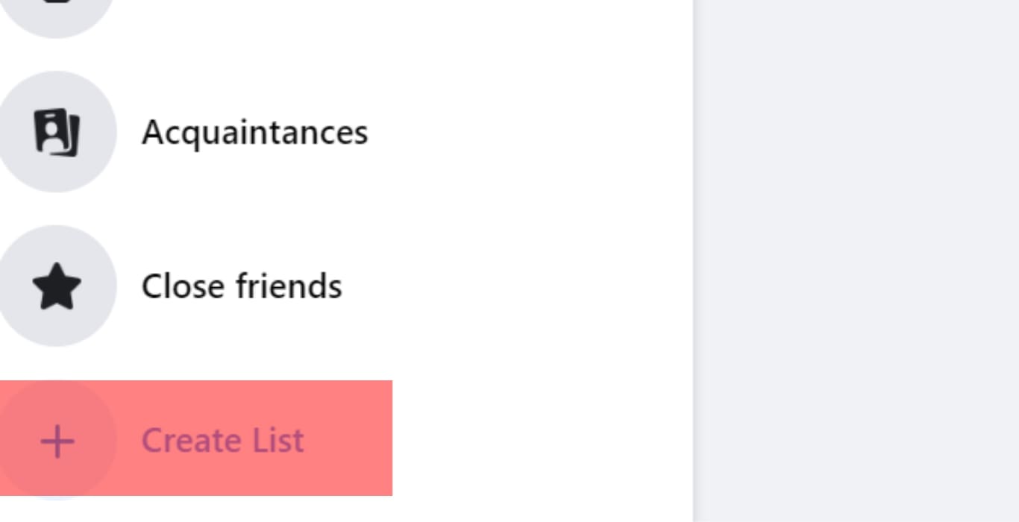Select the Acquaintances text label
The width and height of the screenshot is (1019, 522).
point(254,132)
